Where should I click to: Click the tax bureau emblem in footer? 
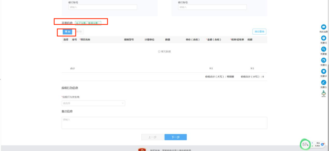point(142,149)
